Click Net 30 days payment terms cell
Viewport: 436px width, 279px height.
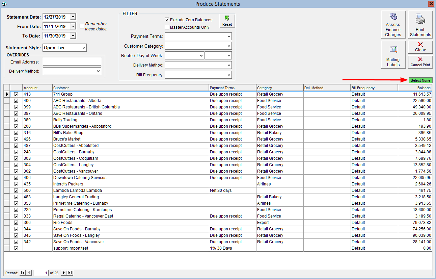point(233,191)
